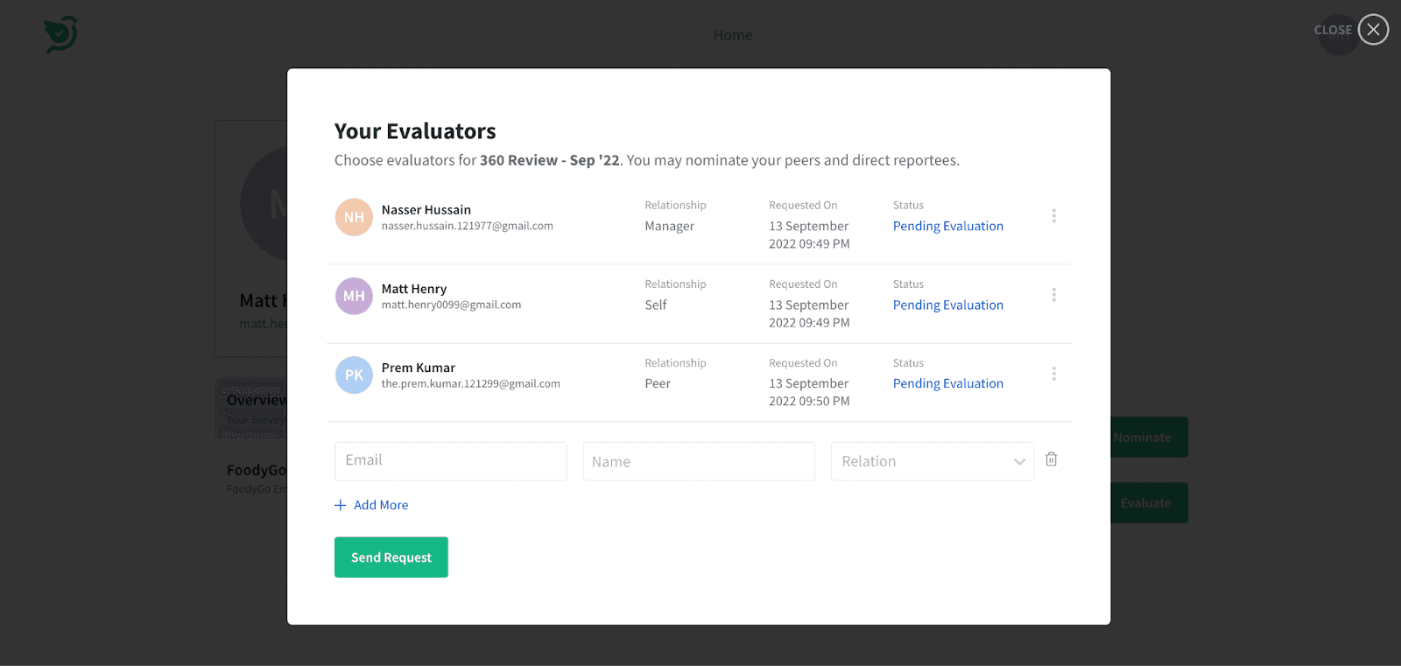
Task: Open options menu for Nasser Hussain row
Action: (x=1053, y=216)
